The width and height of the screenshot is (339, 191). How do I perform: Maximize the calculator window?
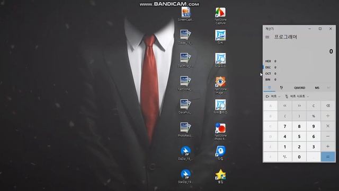coord(320,29)
